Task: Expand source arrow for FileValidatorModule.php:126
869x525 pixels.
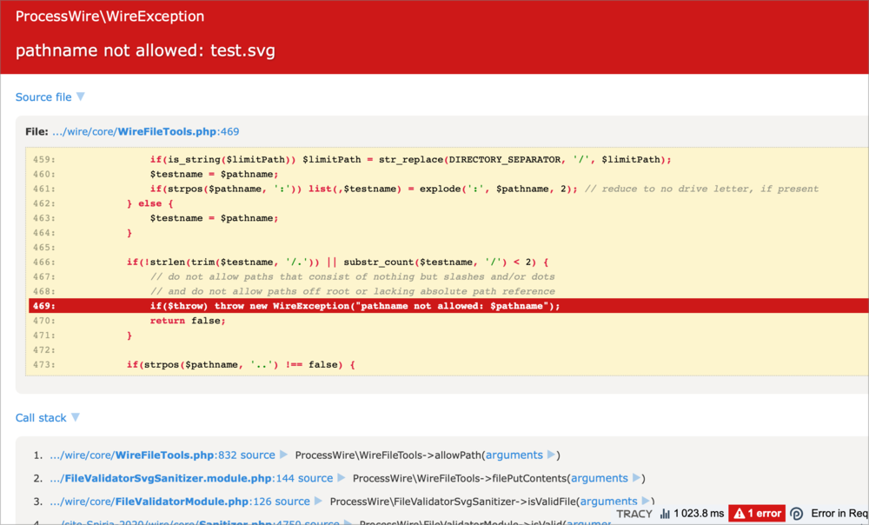Action: point(317,502)
